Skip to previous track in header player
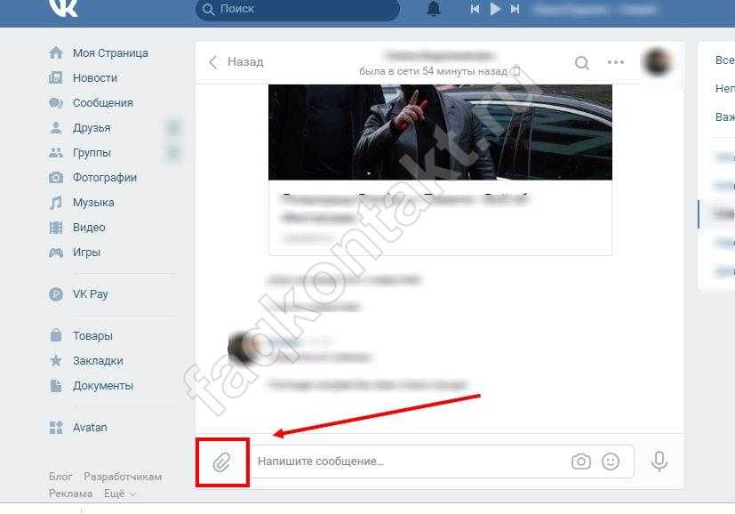735x514 pixels. [x=475, y=9]
